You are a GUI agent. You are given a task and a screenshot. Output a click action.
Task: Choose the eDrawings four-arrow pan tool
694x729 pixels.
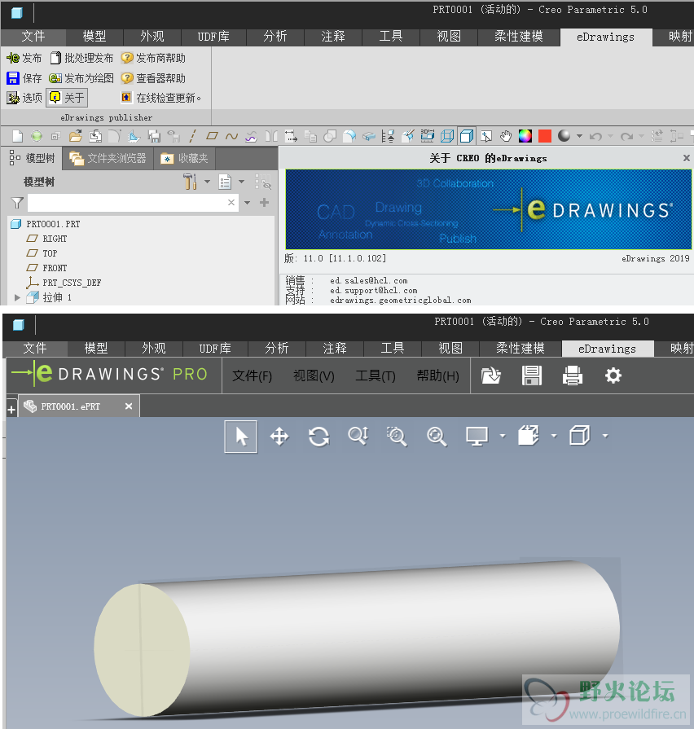[x=279, y=437]
